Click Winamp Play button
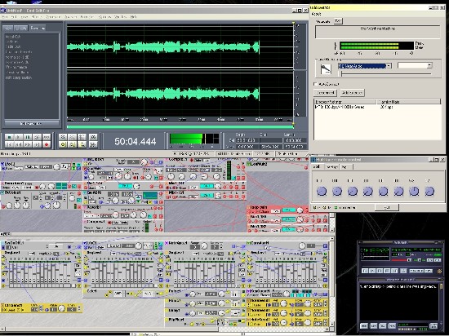This screenshot has width=449, height=336. pos(372,271)
